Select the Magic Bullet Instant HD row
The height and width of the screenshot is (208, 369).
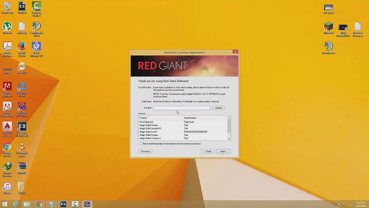[183, 129]
